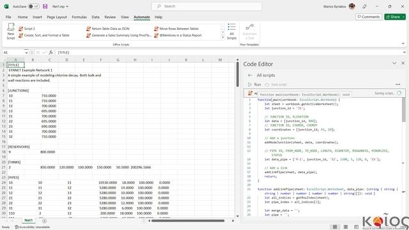Open Marios Kyriakou account picture
The width and height of the screenshot is (409, 230).
(x=352, y=6)
